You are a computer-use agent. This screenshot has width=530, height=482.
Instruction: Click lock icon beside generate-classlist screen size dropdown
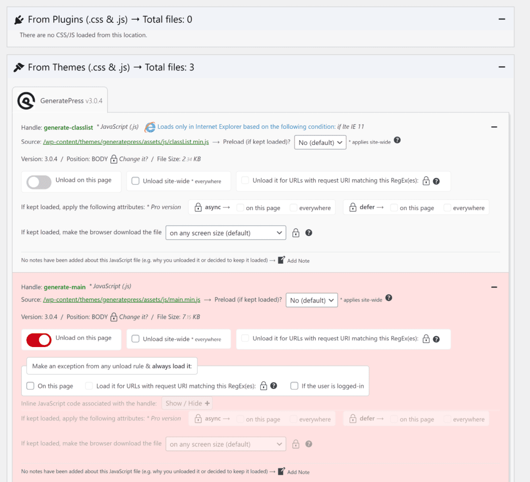coord(296,233)
